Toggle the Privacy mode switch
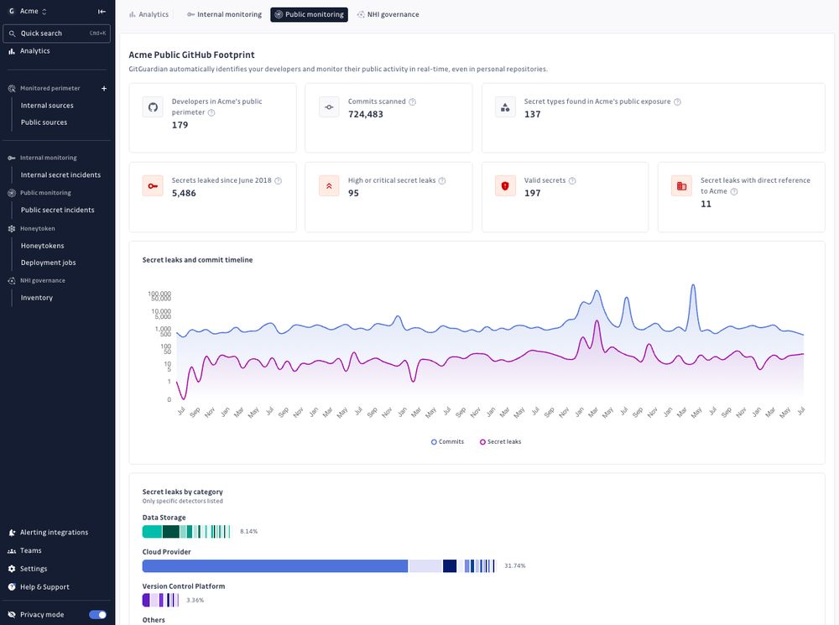This screenshot has width=839, height=625. coord(97,614)
